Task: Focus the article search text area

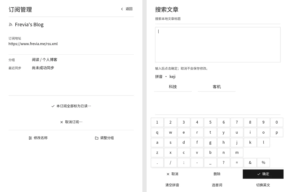Action: [x=218, y=45]
